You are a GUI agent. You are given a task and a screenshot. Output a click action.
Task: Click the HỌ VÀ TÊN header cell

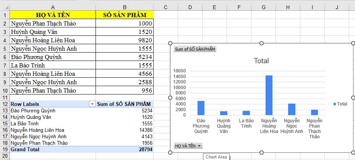[x=52, y=15]
